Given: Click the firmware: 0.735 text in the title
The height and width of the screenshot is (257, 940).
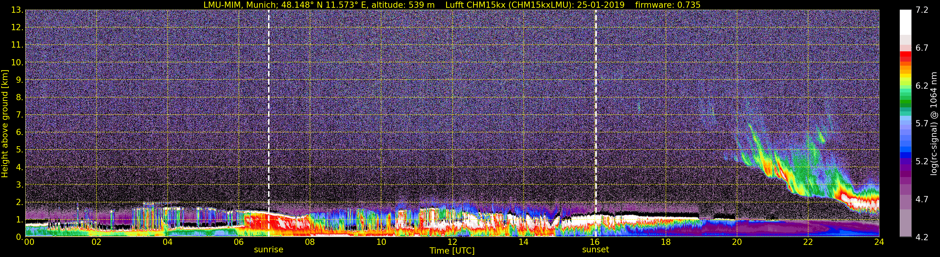Looking at the screenshot, I should point(667,5).
